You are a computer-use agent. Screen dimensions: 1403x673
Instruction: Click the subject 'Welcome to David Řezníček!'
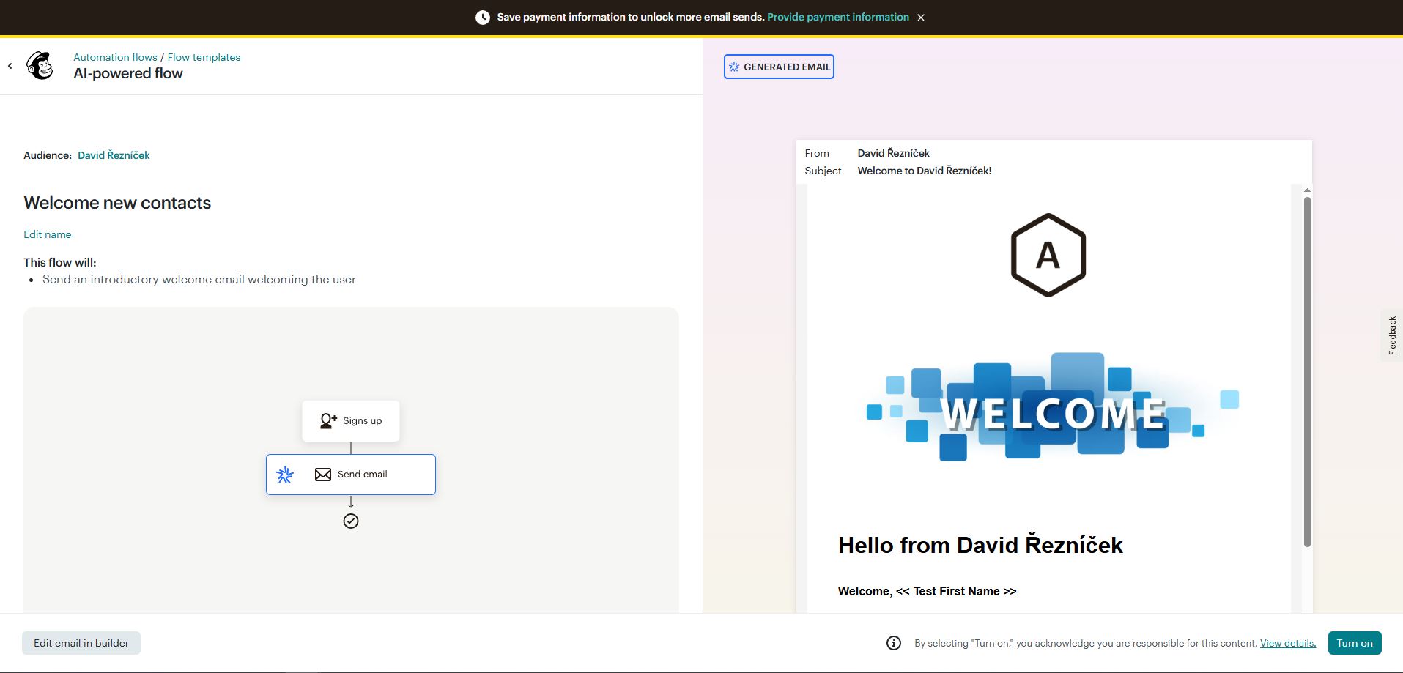pyautogui.click(x=925, y=171)
